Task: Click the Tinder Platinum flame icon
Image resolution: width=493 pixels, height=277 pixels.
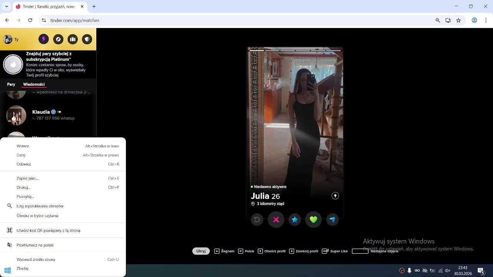Action: pyautogui.click(x=13, y=65)
